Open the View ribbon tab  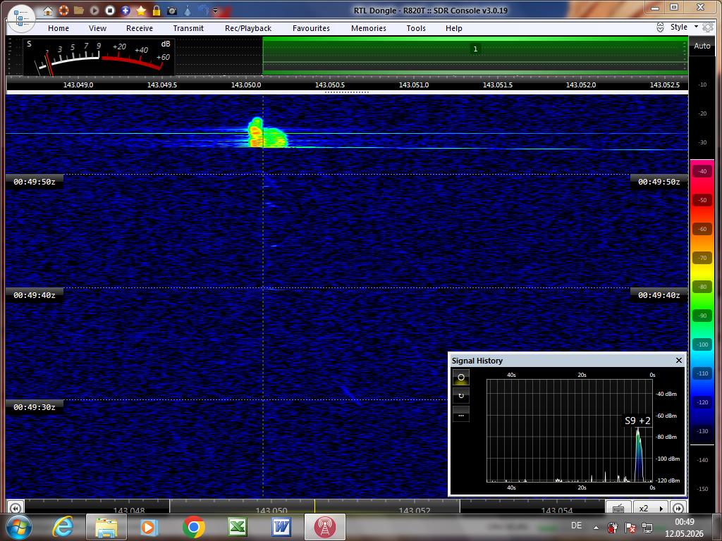click(97, 28)
